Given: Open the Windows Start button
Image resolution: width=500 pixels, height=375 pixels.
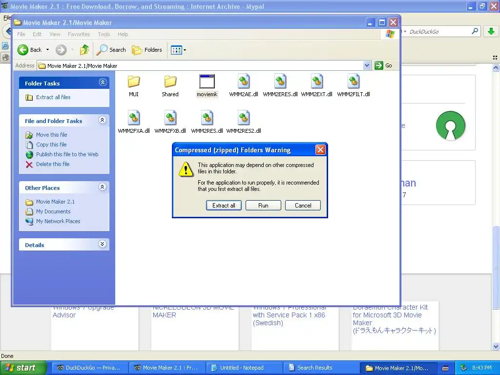Looking at the screenshot, I should pyautogui.click(x=23, y=368).
